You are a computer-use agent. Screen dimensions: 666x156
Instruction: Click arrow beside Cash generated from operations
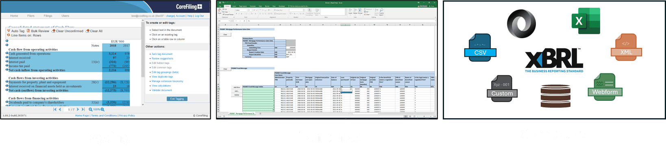click(x=7, y=53)
